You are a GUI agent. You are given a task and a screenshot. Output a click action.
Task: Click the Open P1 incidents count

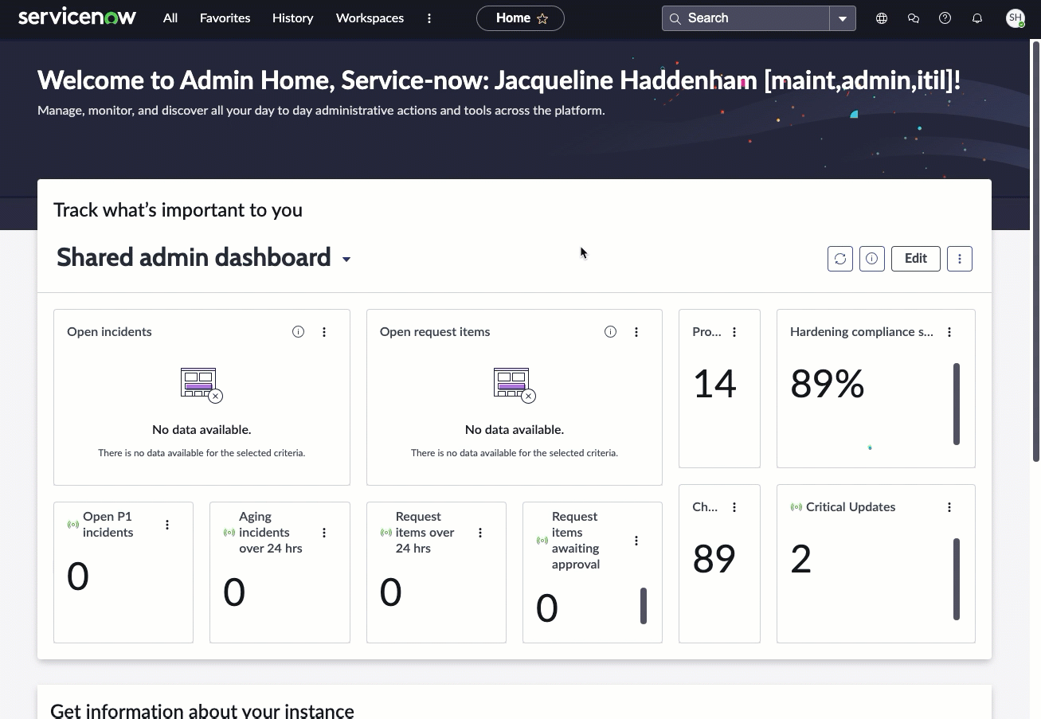[x=77, y=576]
